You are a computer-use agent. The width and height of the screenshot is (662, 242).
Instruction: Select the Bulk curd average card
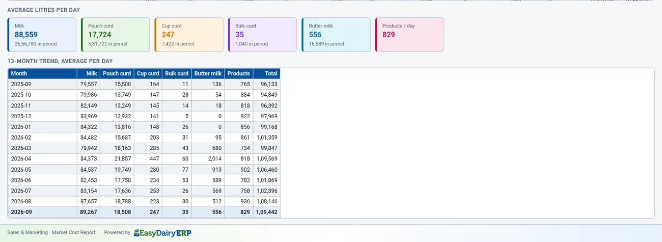click(262, 35)
